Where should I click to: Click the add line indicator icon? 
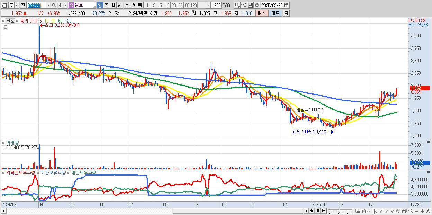click(243, 5)
